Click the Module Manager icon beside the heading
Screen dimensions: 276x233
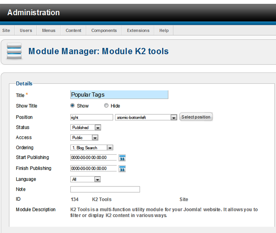click(14, 52)
